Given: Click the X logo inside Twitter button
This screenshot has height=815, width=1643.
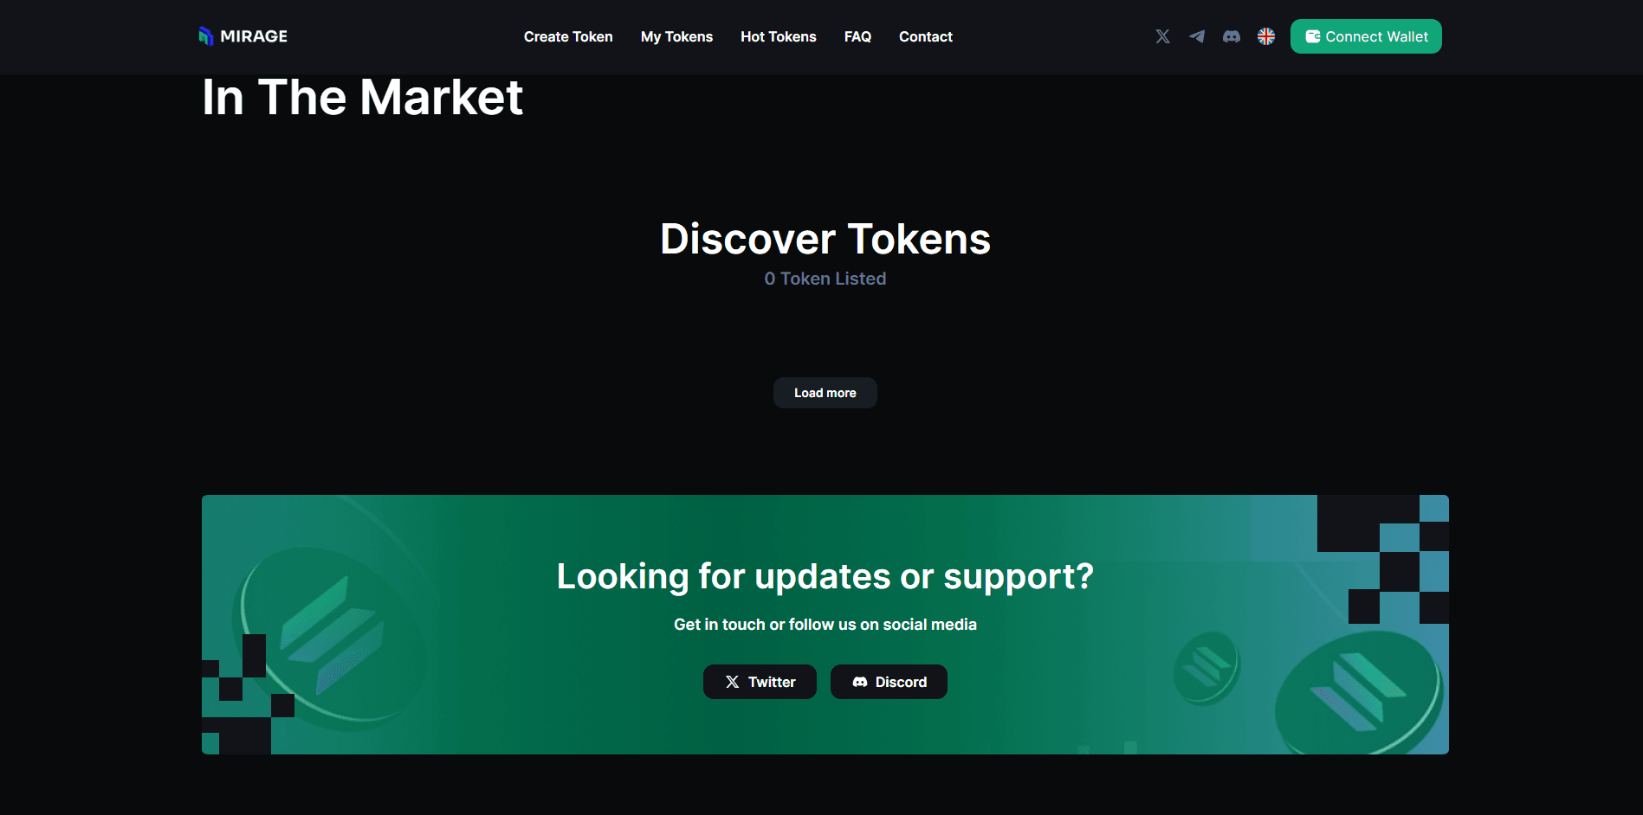Looking at the screenshot, I should click(733, 682).
